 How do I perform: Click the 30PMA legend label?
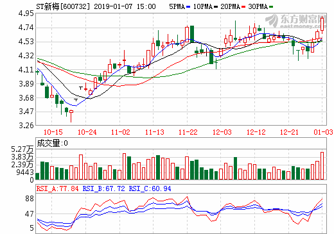258,6
